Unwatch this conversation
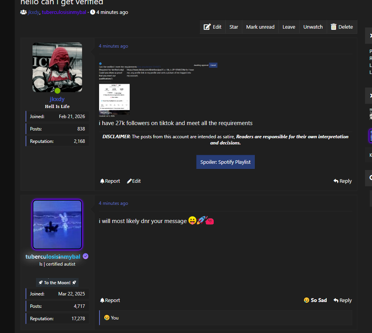The width and height of the screenshot is (372, 333). tap(313, 27)
